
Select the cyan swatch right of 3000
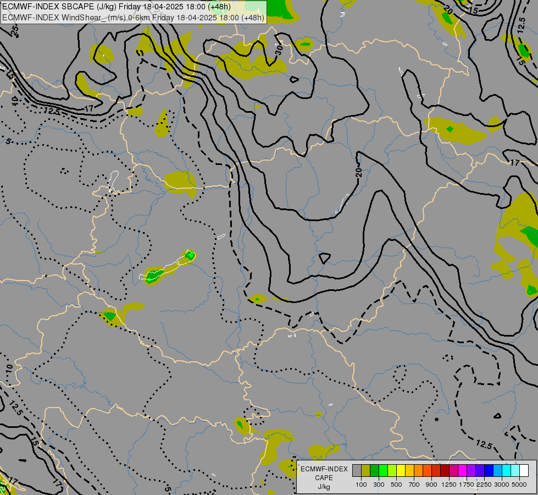click(x=507, y=470)
